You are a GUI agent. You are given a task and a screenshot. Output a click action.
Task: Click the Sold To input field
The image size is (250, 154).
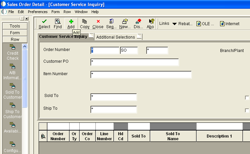coord(114,97)
